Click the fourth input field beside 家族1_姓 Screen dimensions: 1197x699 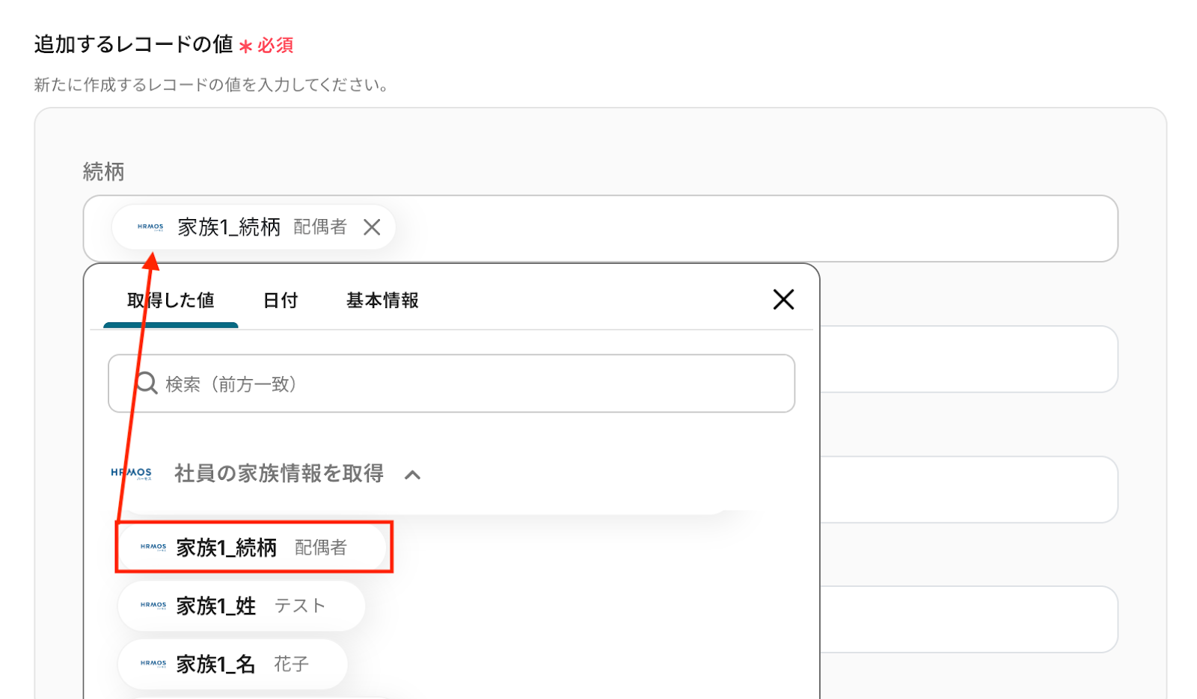point(969,619)
